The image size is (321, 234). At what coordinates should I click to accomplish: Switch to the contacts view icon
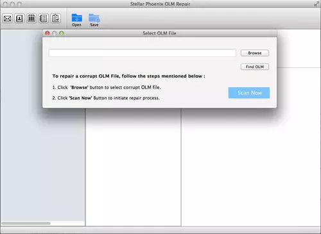click(x=19, y=19)
